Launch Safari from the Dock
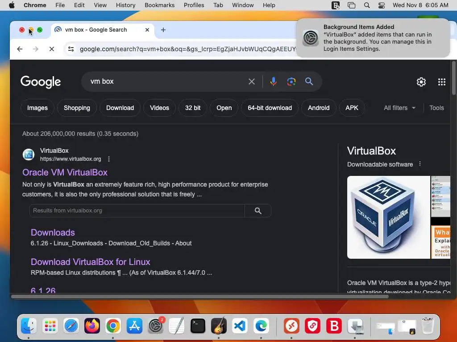This screenshot has height=342, width=457. coord(71,326)
